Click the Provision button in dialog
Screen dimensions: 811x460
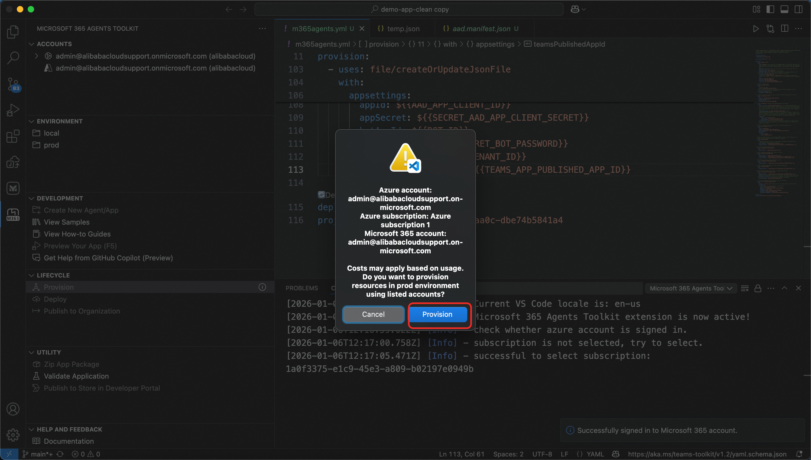437,314
